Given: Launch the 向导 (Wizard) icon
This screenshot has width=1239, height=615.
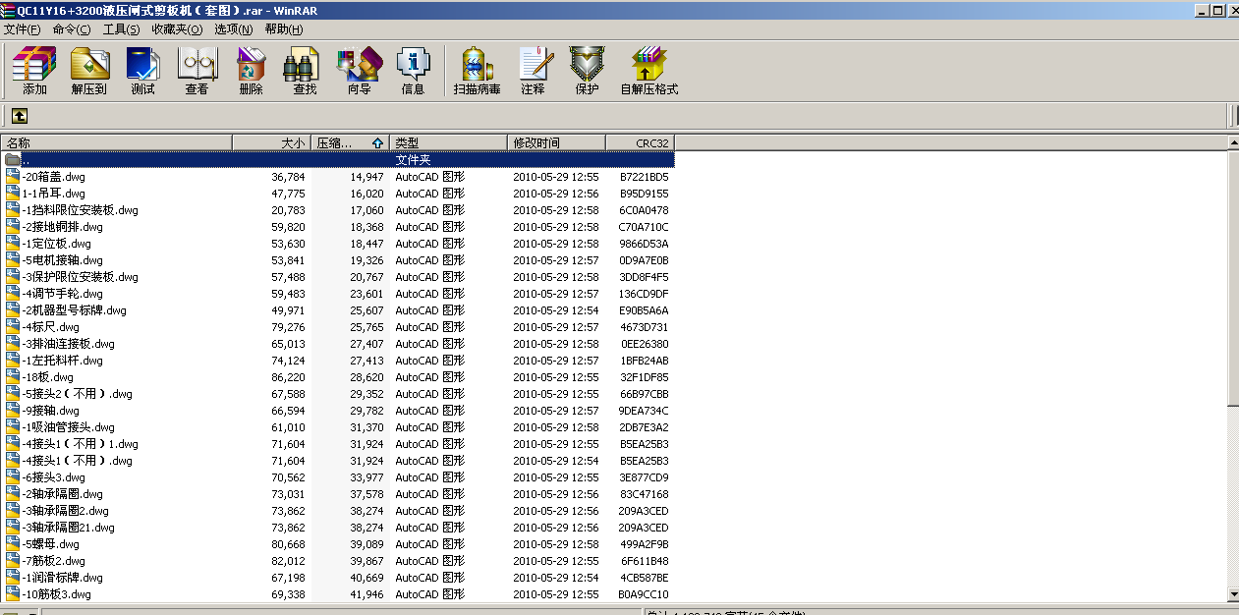Looking at the screenshot, I should coord(359,71).
